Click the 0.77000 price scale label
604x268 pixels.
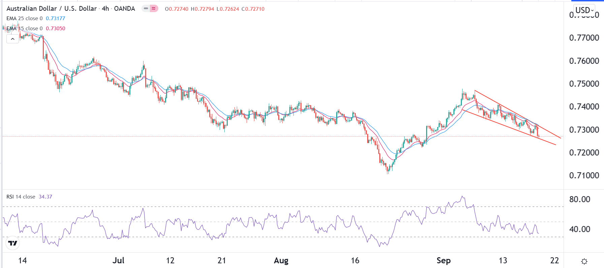584,38
